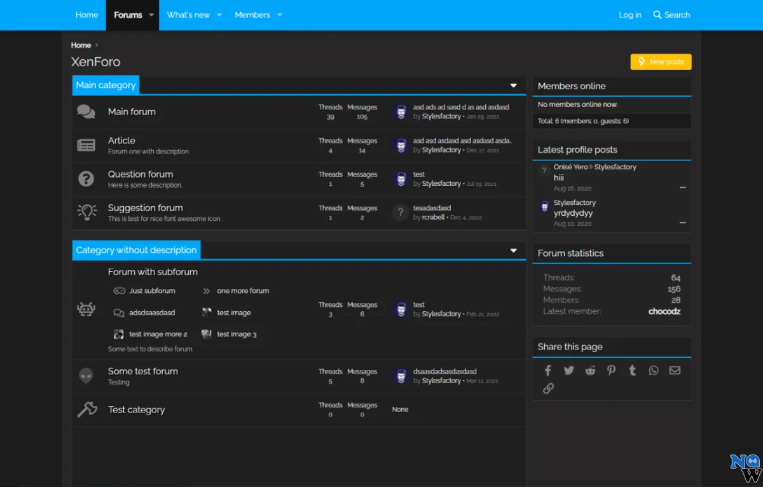
Task: Copy page link using chain icon
Action: tap(548, 388)
